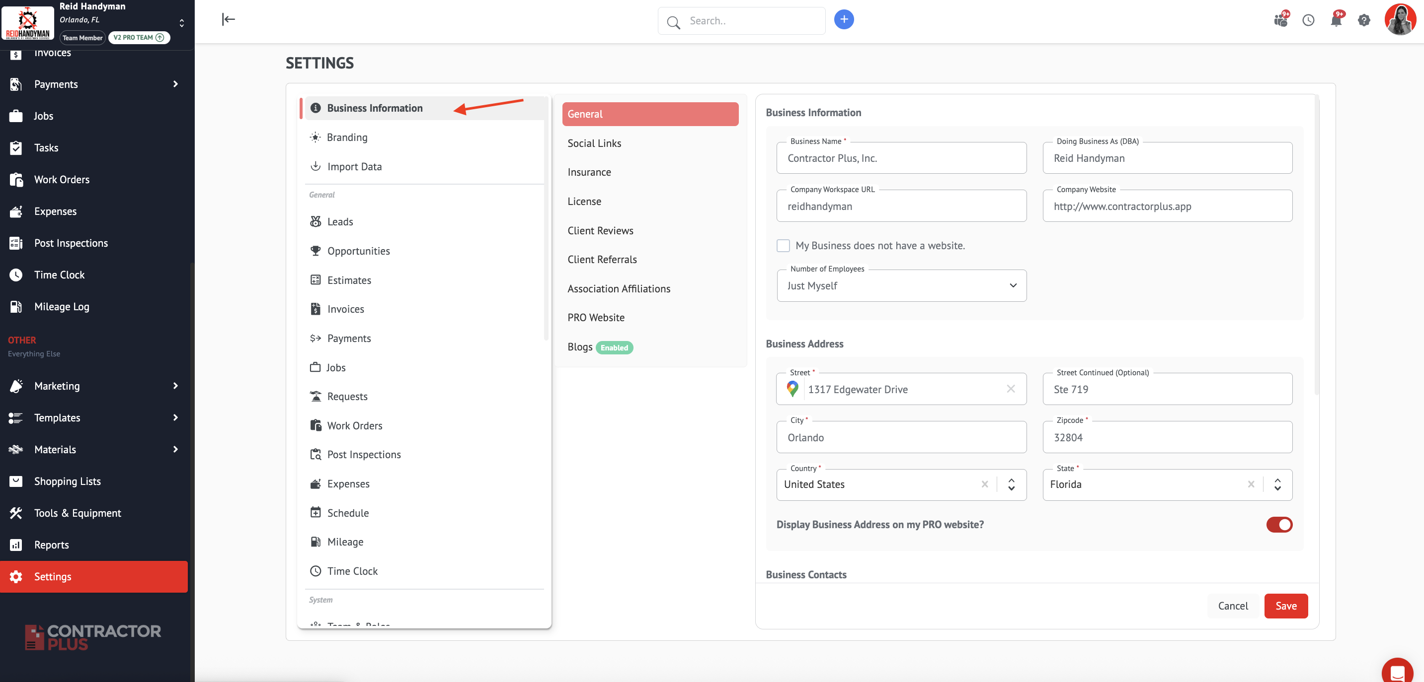The height and width of the screenshot is (682, 1424).
Task: Open the Social Links tab
Action: (594, 143)
